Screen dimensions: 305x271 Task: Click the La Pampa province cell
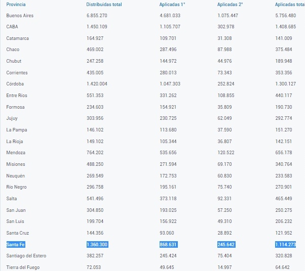click(x=16, y=130)
